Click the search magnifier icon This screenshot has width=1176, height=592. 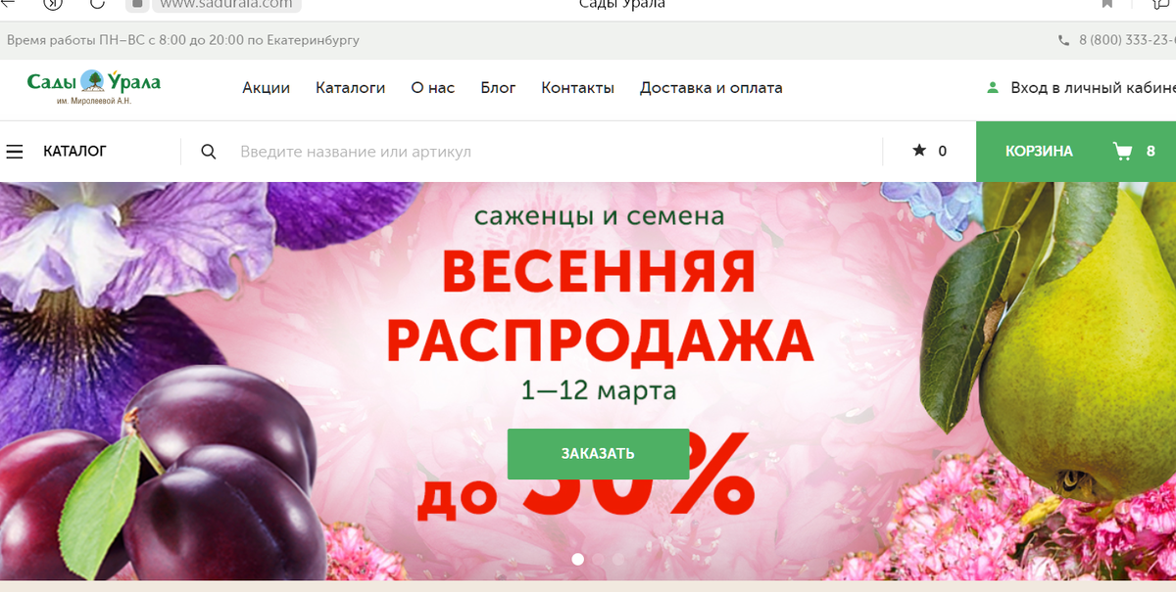pyautogui.click(x=208, y=152)
